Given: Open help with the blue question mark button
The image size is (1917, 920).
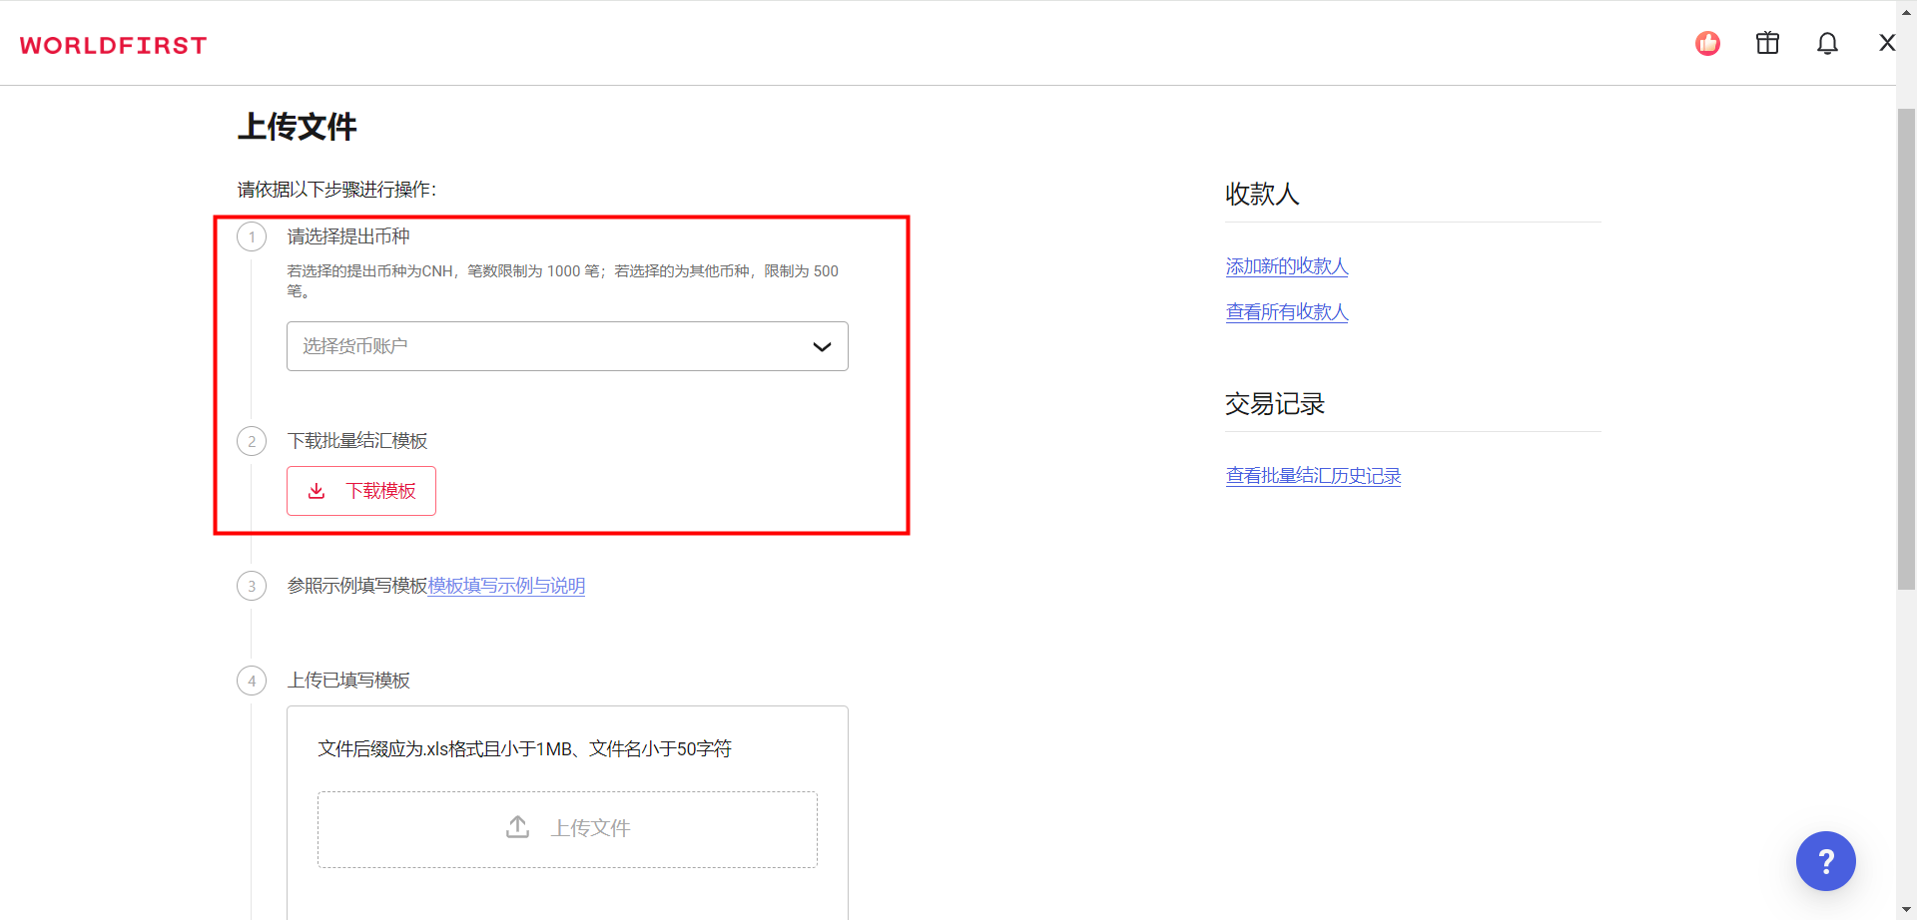Looking at the screenshot, I should [x=1825, y=861].
